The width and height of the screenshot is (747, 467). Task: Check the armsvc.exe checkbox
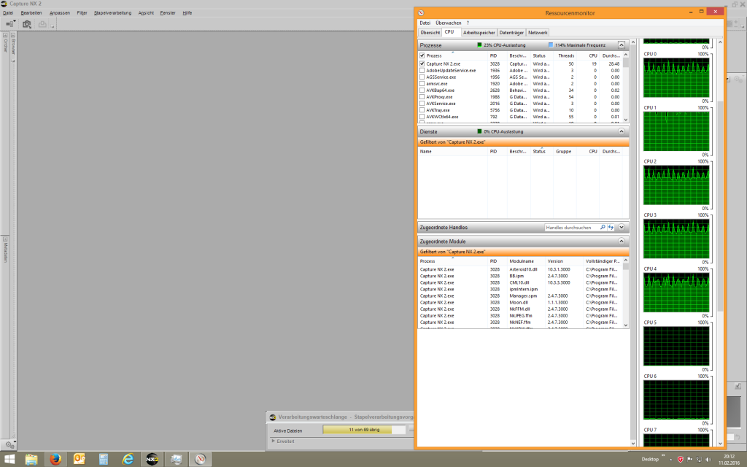422,83
